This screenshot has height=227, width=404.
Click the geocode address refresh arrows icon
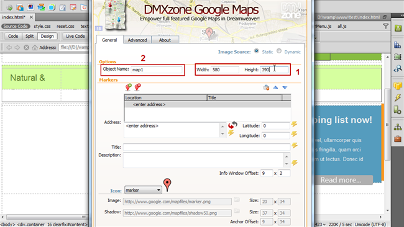tap(232, 125)
